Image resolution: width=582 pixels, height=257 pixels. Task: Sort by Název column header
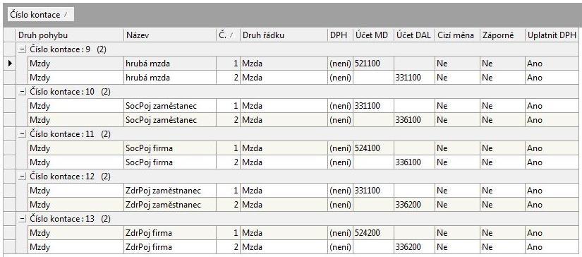[169, 35]
